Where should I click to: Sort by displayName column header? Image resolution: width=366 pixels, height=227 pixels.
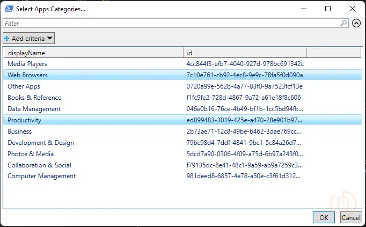93,53
